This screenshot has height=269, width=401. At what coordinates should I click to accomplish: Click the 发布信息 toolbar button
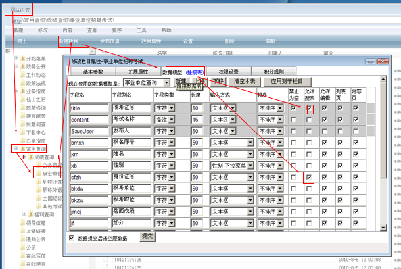point(110,41)
